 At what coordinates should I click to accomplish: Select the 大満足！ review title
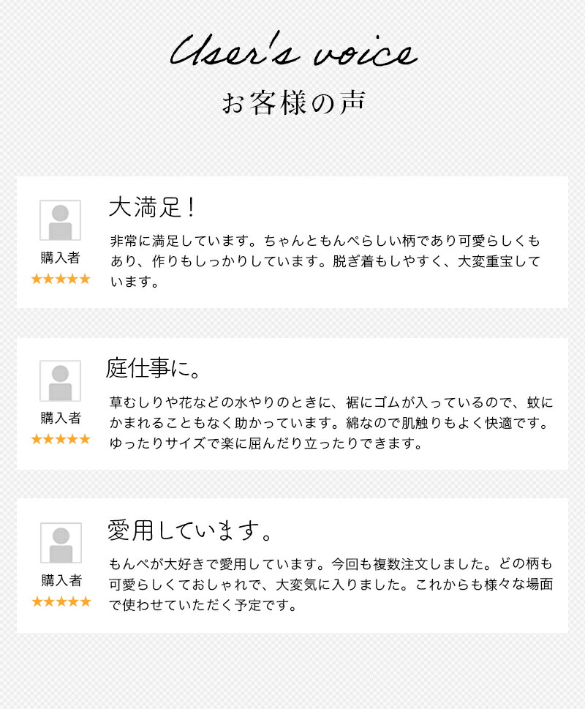coord(152,208)
